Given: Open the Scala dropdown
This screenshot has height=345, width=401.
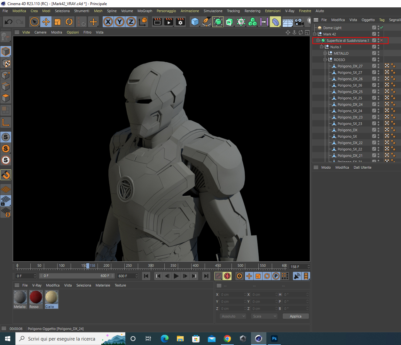Looking at the screenshot, I should coord(264,316).
